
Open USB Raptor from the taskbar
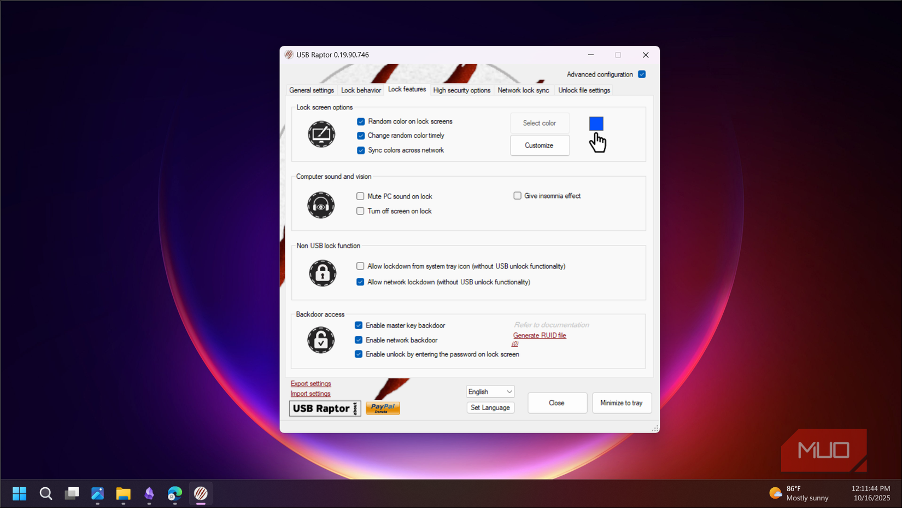(201, 493)
